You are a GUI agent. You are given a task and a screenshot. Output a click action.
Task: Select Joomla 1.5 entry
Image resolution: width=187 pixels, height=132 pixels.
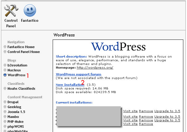click(x=16, y=112)
